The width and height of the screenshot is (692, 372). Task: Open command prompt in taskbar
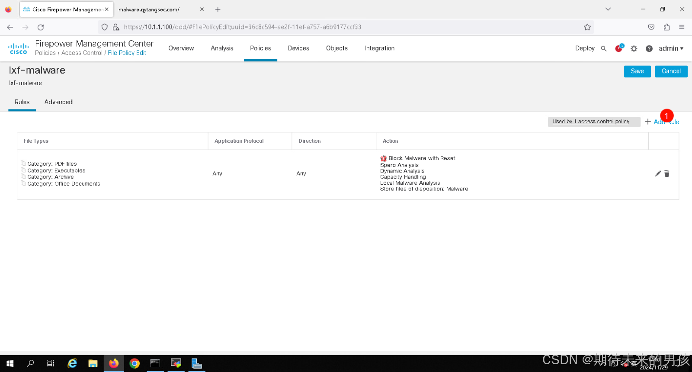pos(155,363)
